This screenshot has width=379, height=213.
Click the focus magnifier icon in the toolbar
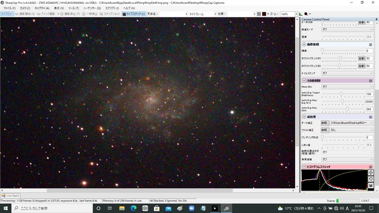click(x=306, y=14)
